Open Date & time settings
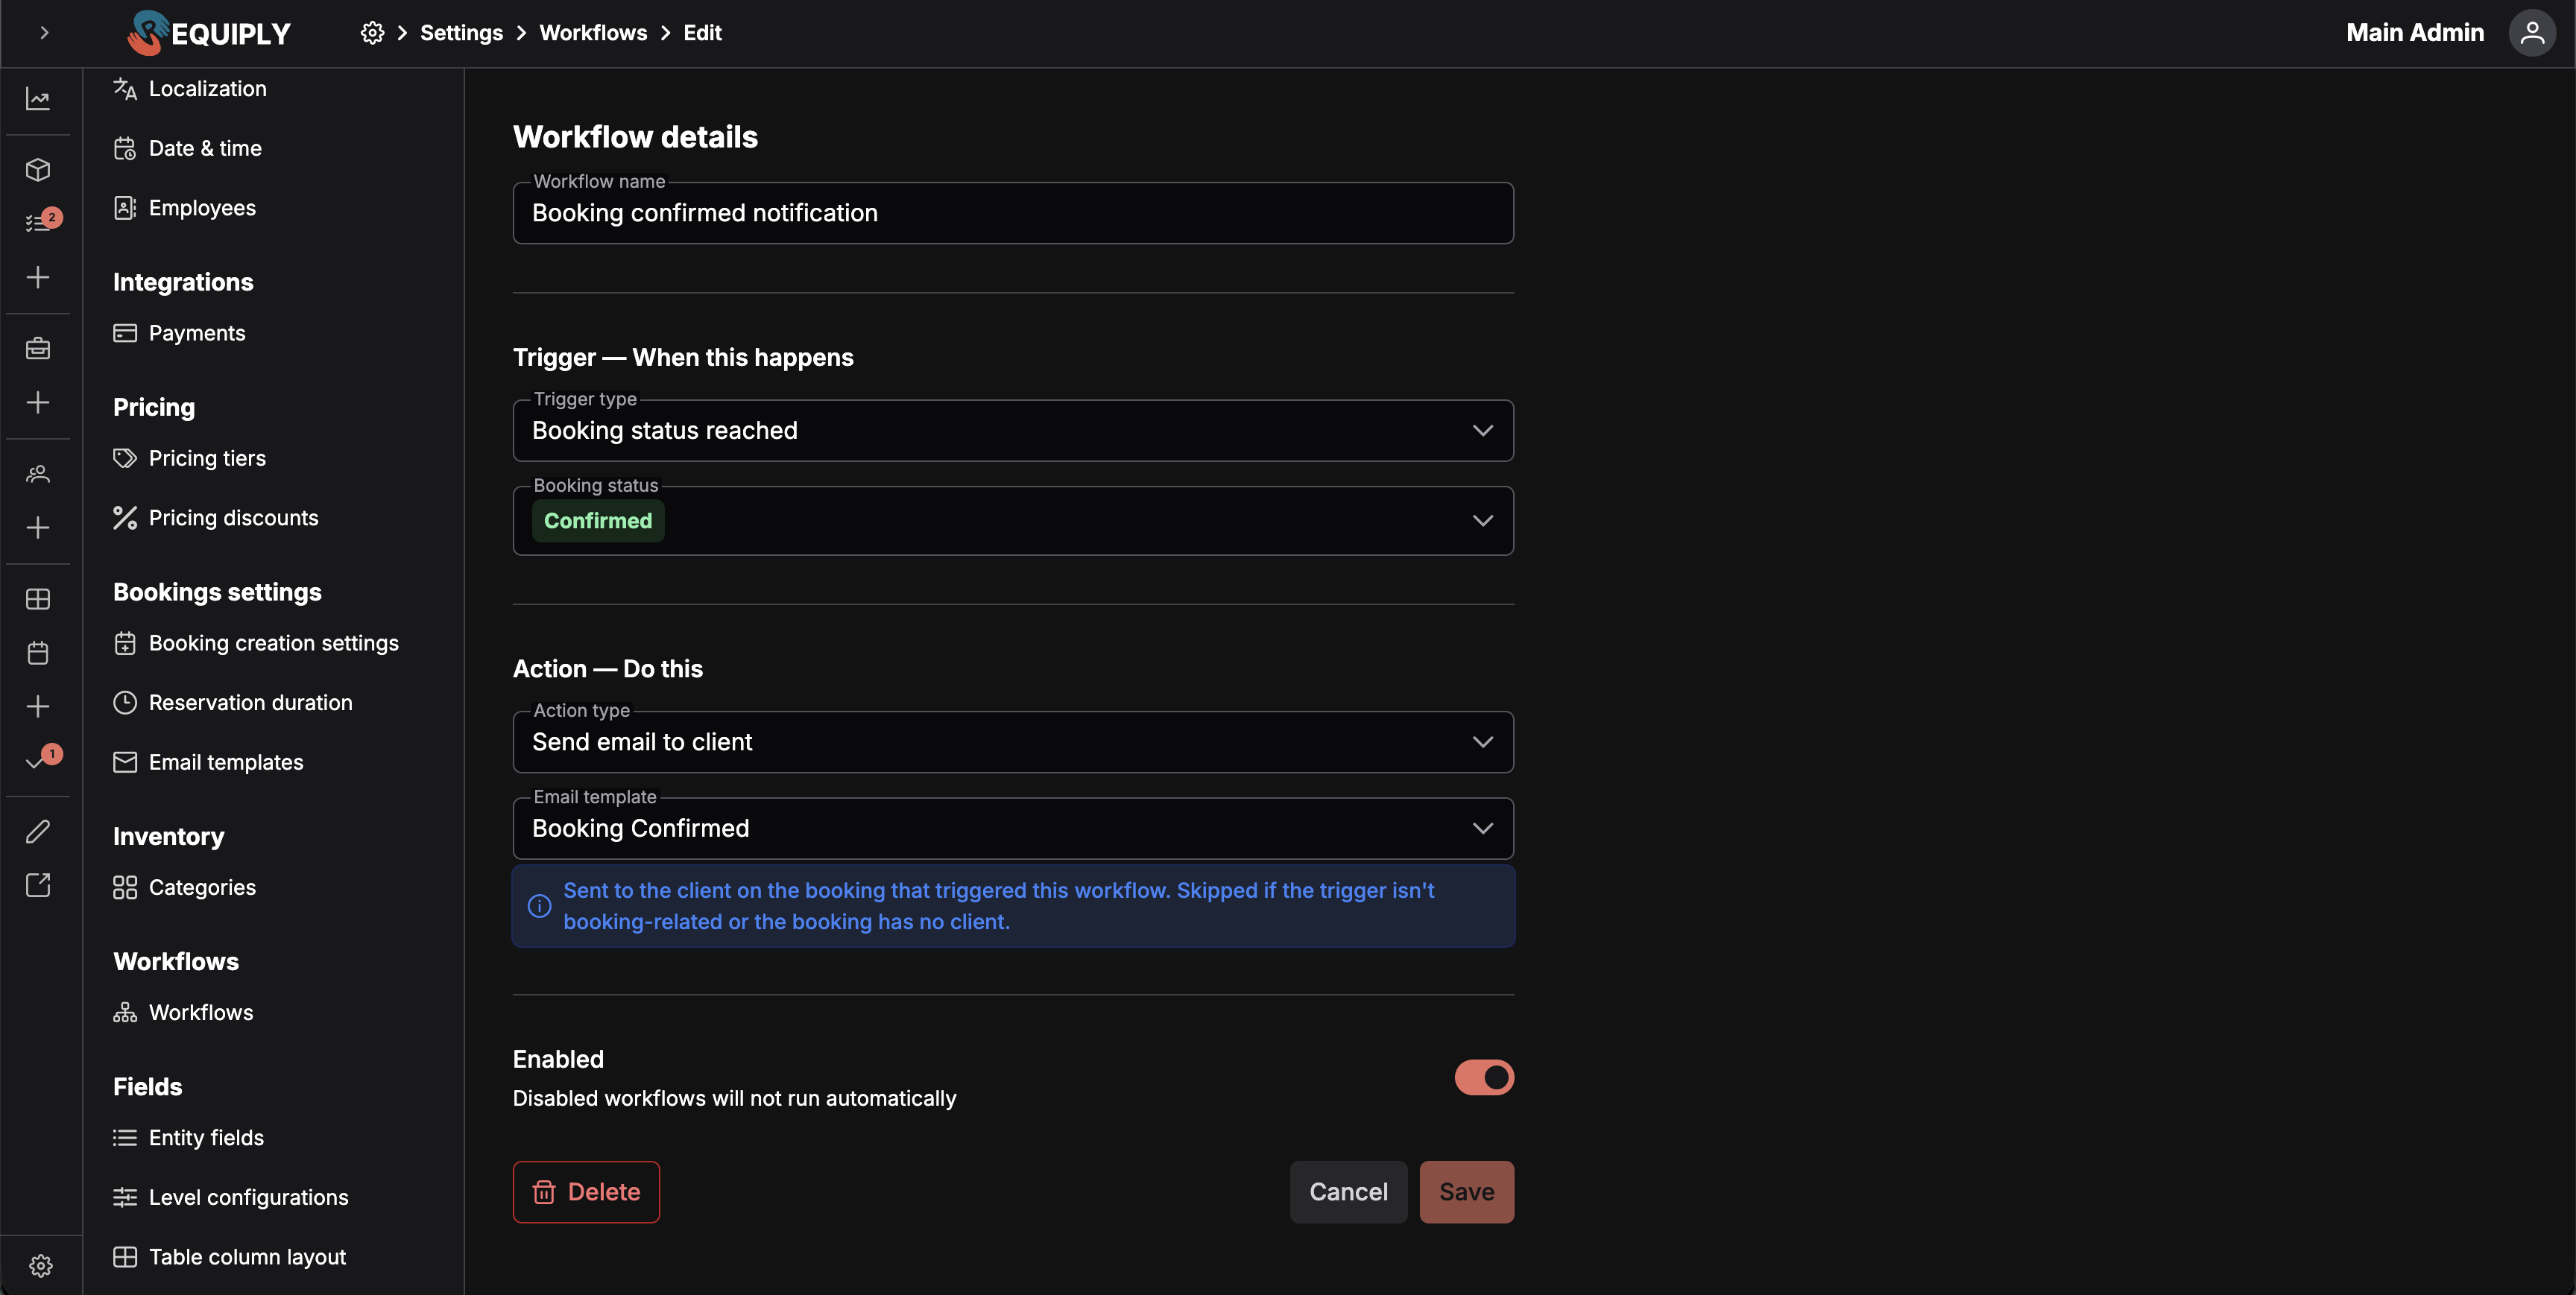Viewport: 2576px width, 1295px height. [187, 148]
